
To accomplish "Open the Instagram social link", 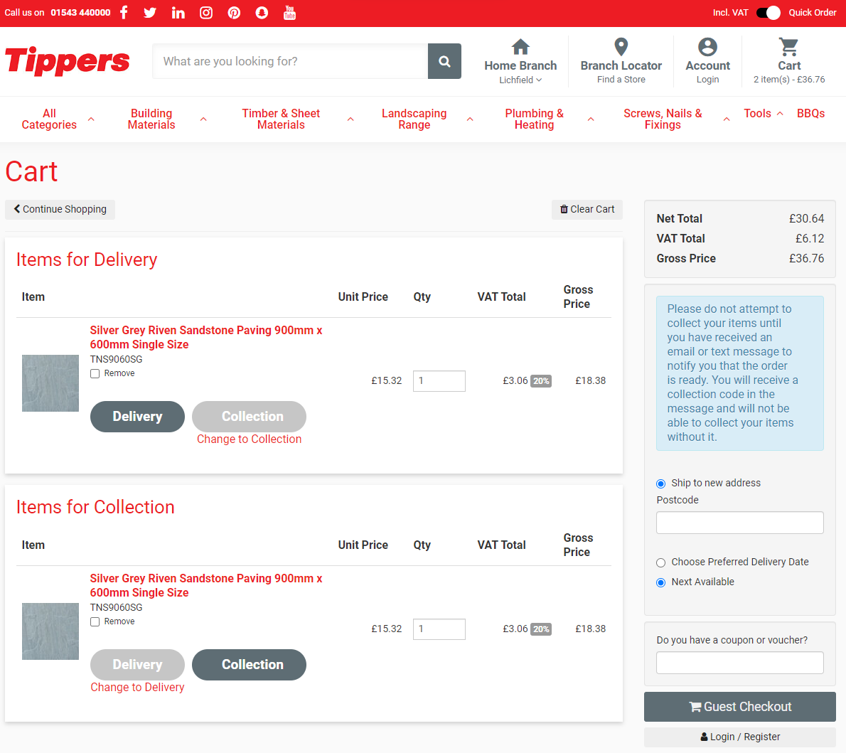I will (x=206, y=12).
